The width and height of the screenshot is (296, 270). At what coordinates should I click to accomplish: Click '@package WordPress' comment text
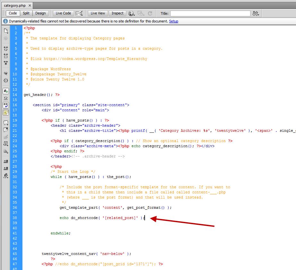50,69
